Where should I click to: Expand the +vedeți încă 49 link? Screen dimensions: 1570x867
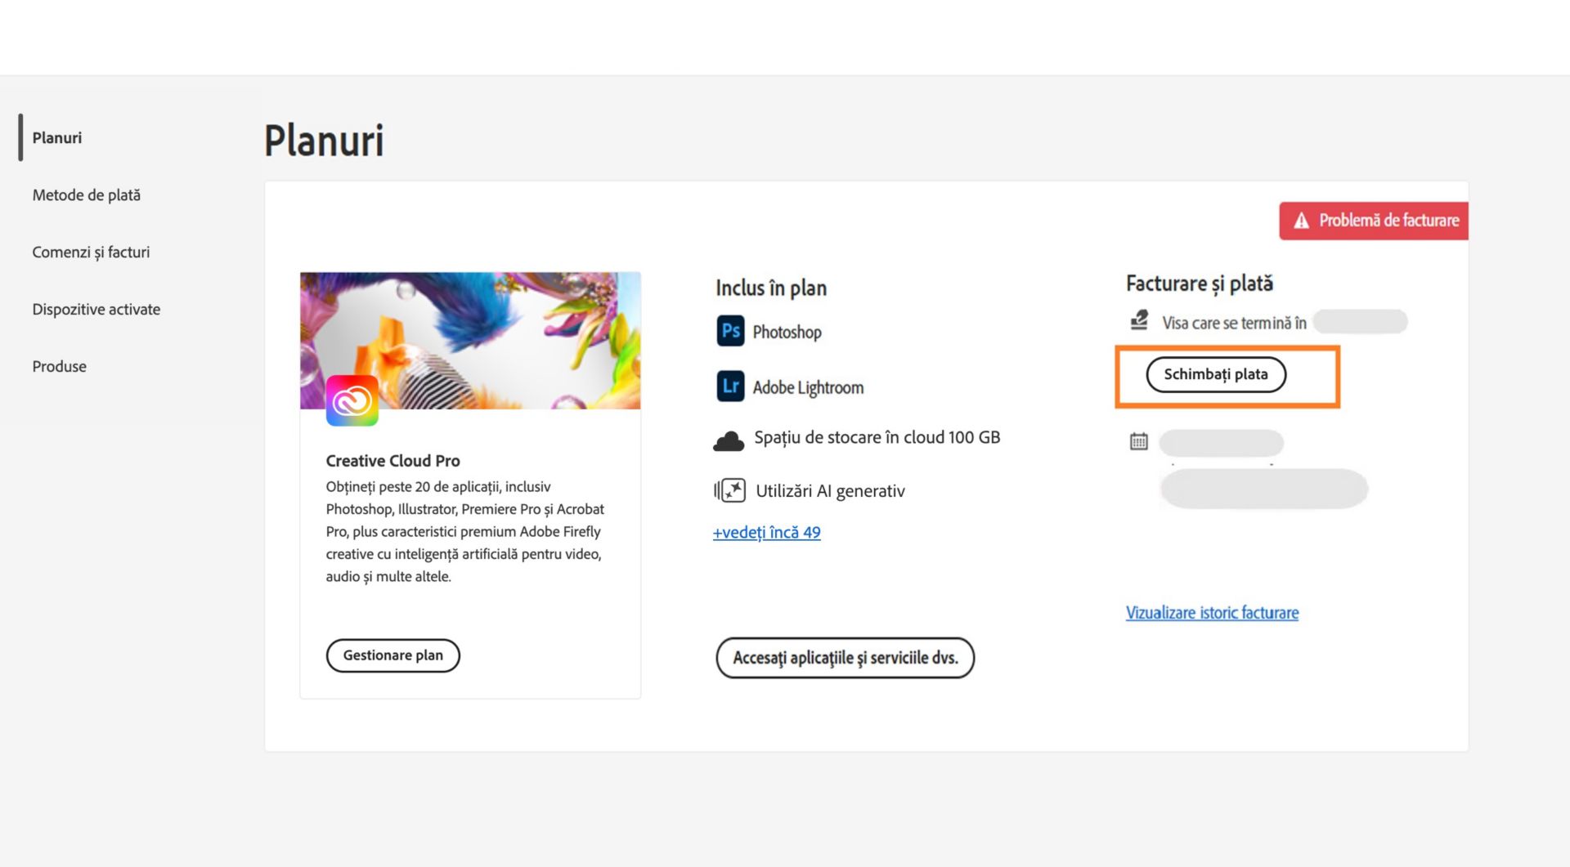pos(766,533)
